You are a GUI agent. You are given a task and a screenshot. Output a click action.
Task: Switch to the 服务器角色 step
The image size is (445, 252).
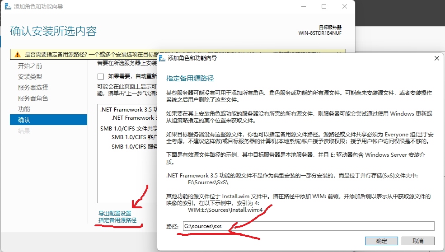[33, 98]
